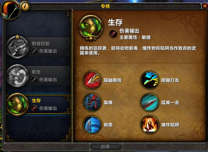Select the 裂痕 ability icon

[x=92, y=102]
